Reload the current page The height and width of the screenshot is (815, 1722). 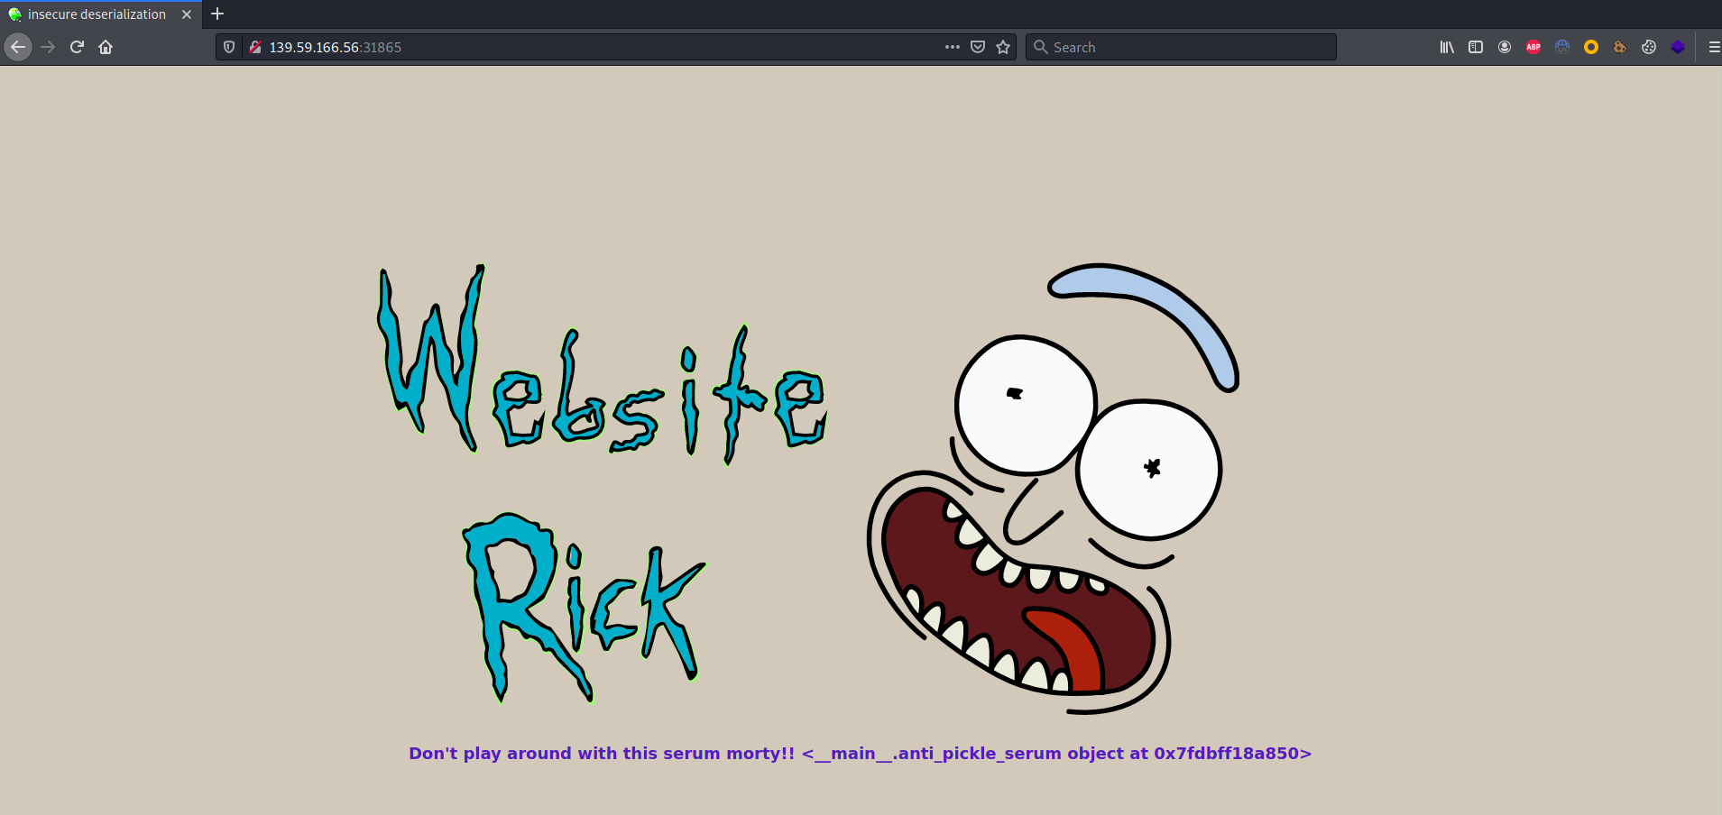coord(77,47)
